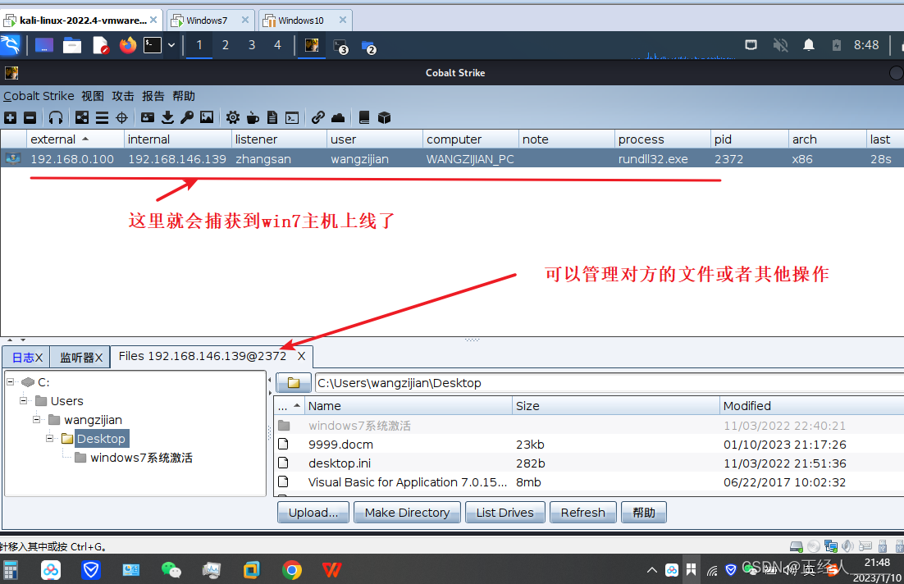Click the cloud manage web server icon
The image size is (904, 584).
pos(338,117)
